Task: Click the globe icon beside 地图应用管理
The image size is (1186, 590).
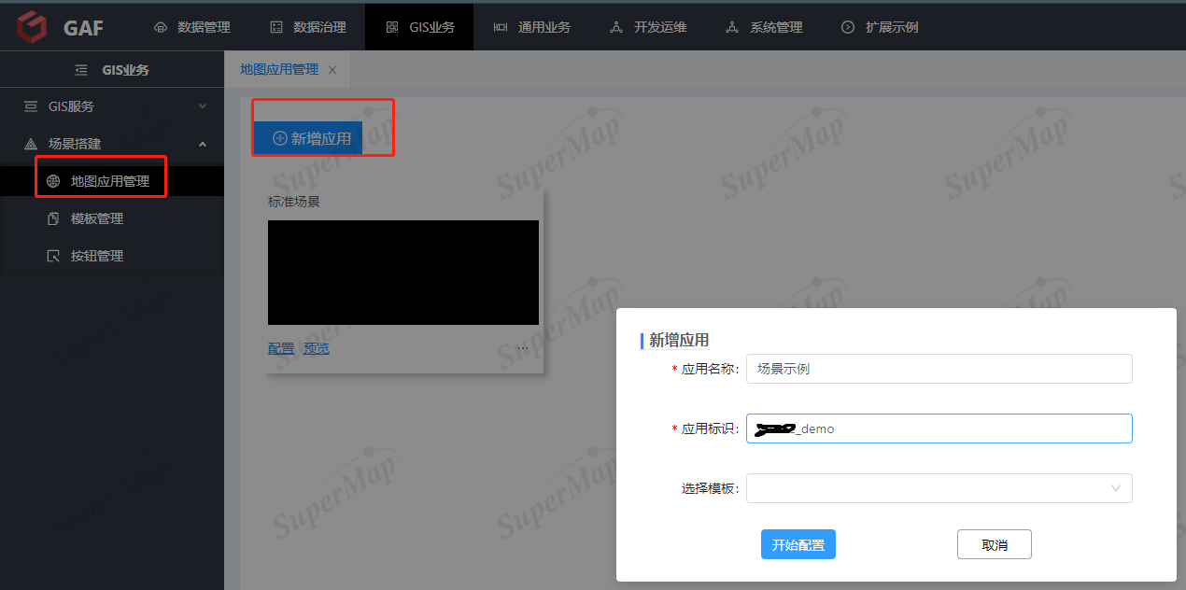Action: tap(54, 179)
